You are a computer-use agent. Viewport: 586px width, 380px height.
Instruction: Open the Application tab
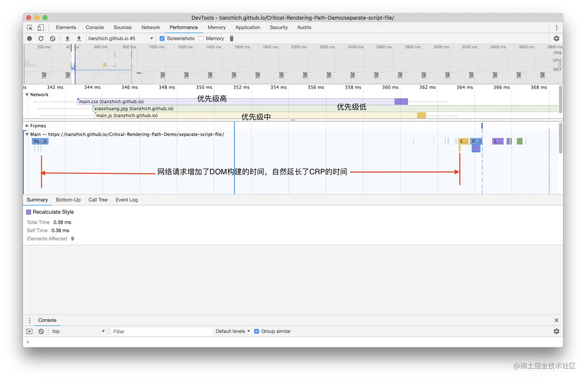click(248, 28)
